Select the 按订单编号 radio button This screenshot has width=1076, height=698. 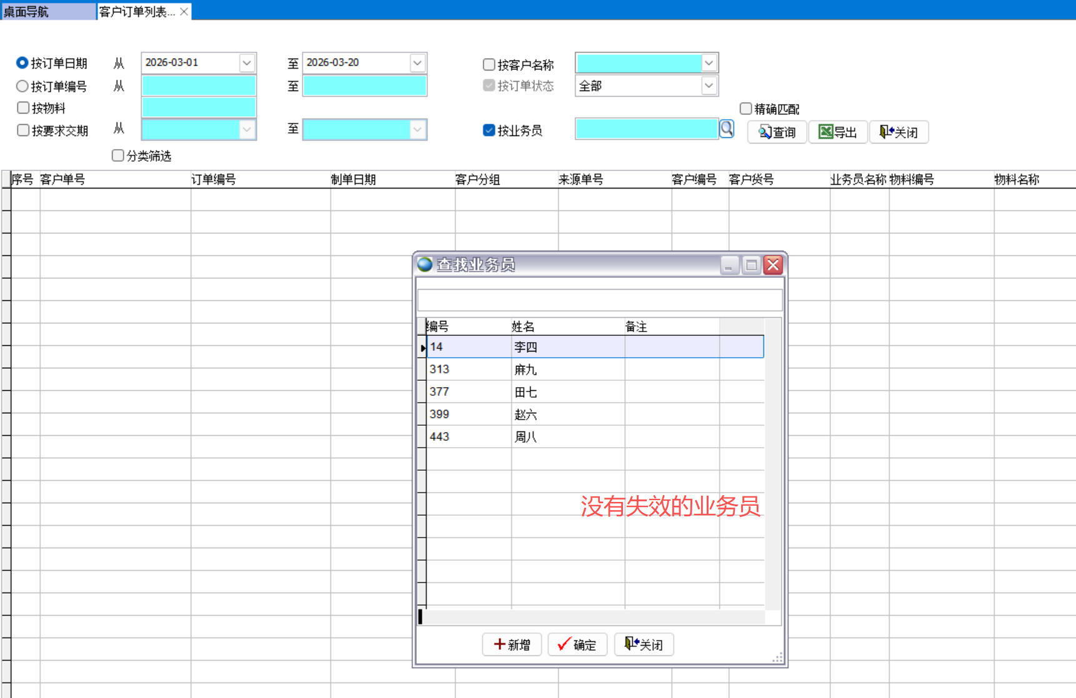pos(22,86)
